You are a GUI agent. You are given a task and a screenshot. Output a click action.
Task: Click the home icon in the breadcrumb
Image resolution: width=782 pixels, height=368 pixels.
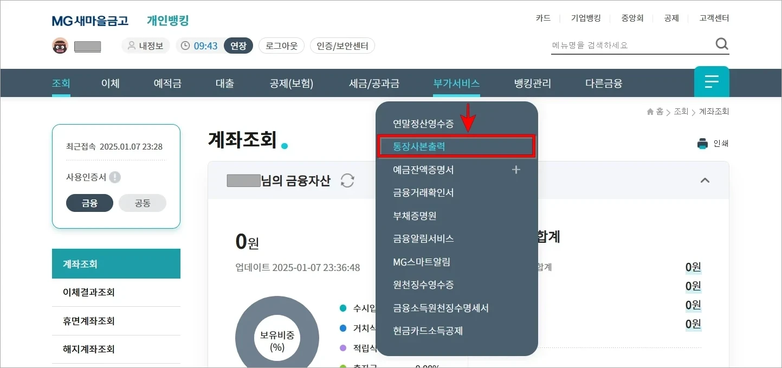[x=650, y=111]
